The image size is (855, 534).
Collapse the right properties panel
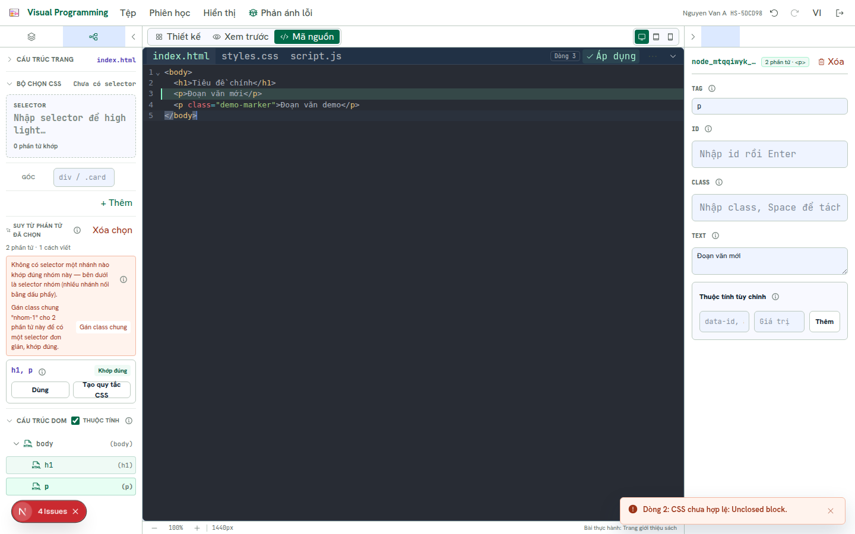693,37
